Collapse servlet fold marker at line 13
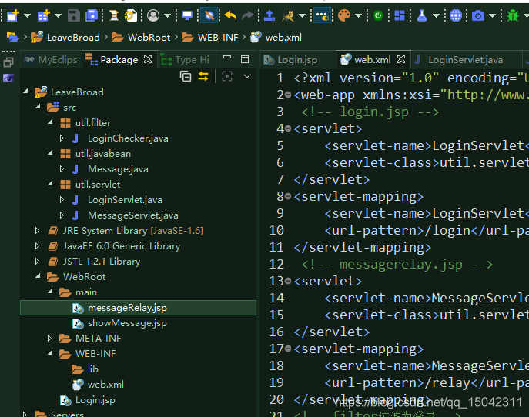 click(288, 281)
